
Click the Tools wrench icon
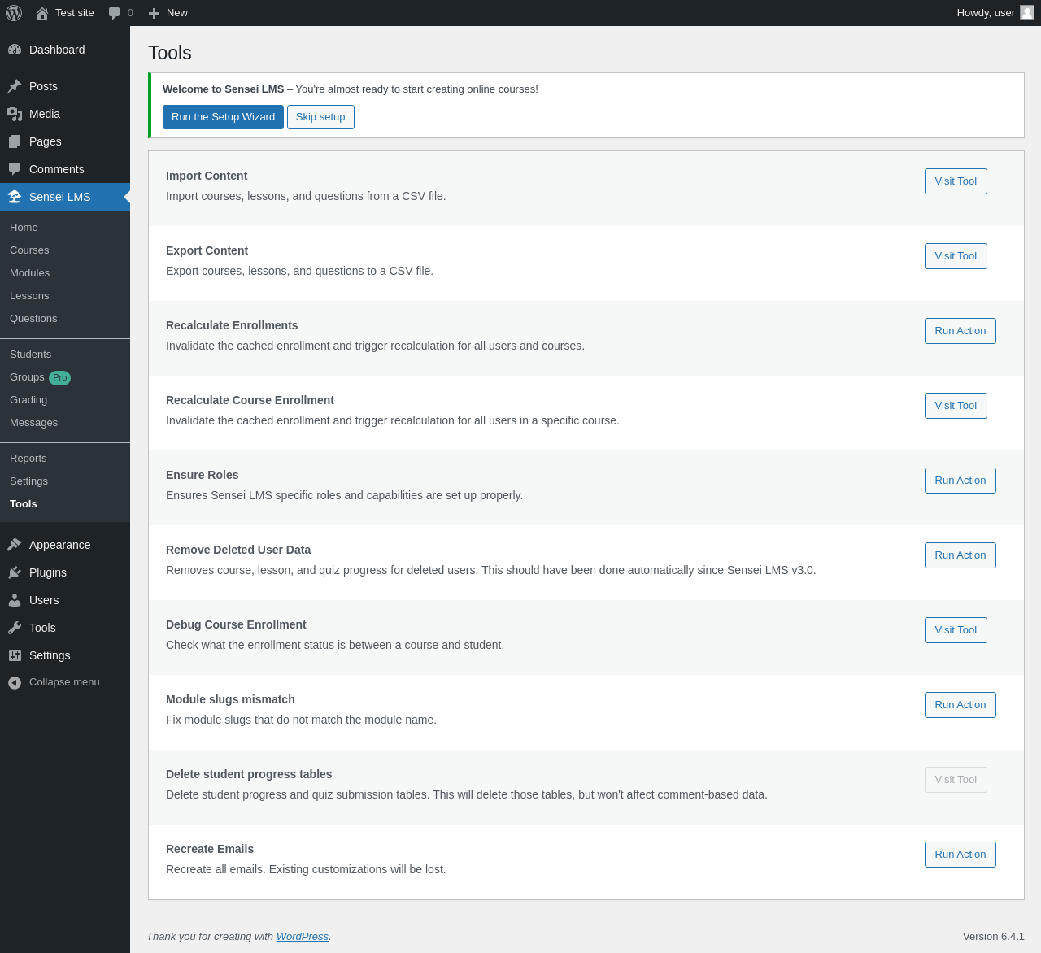coord(15,628)
